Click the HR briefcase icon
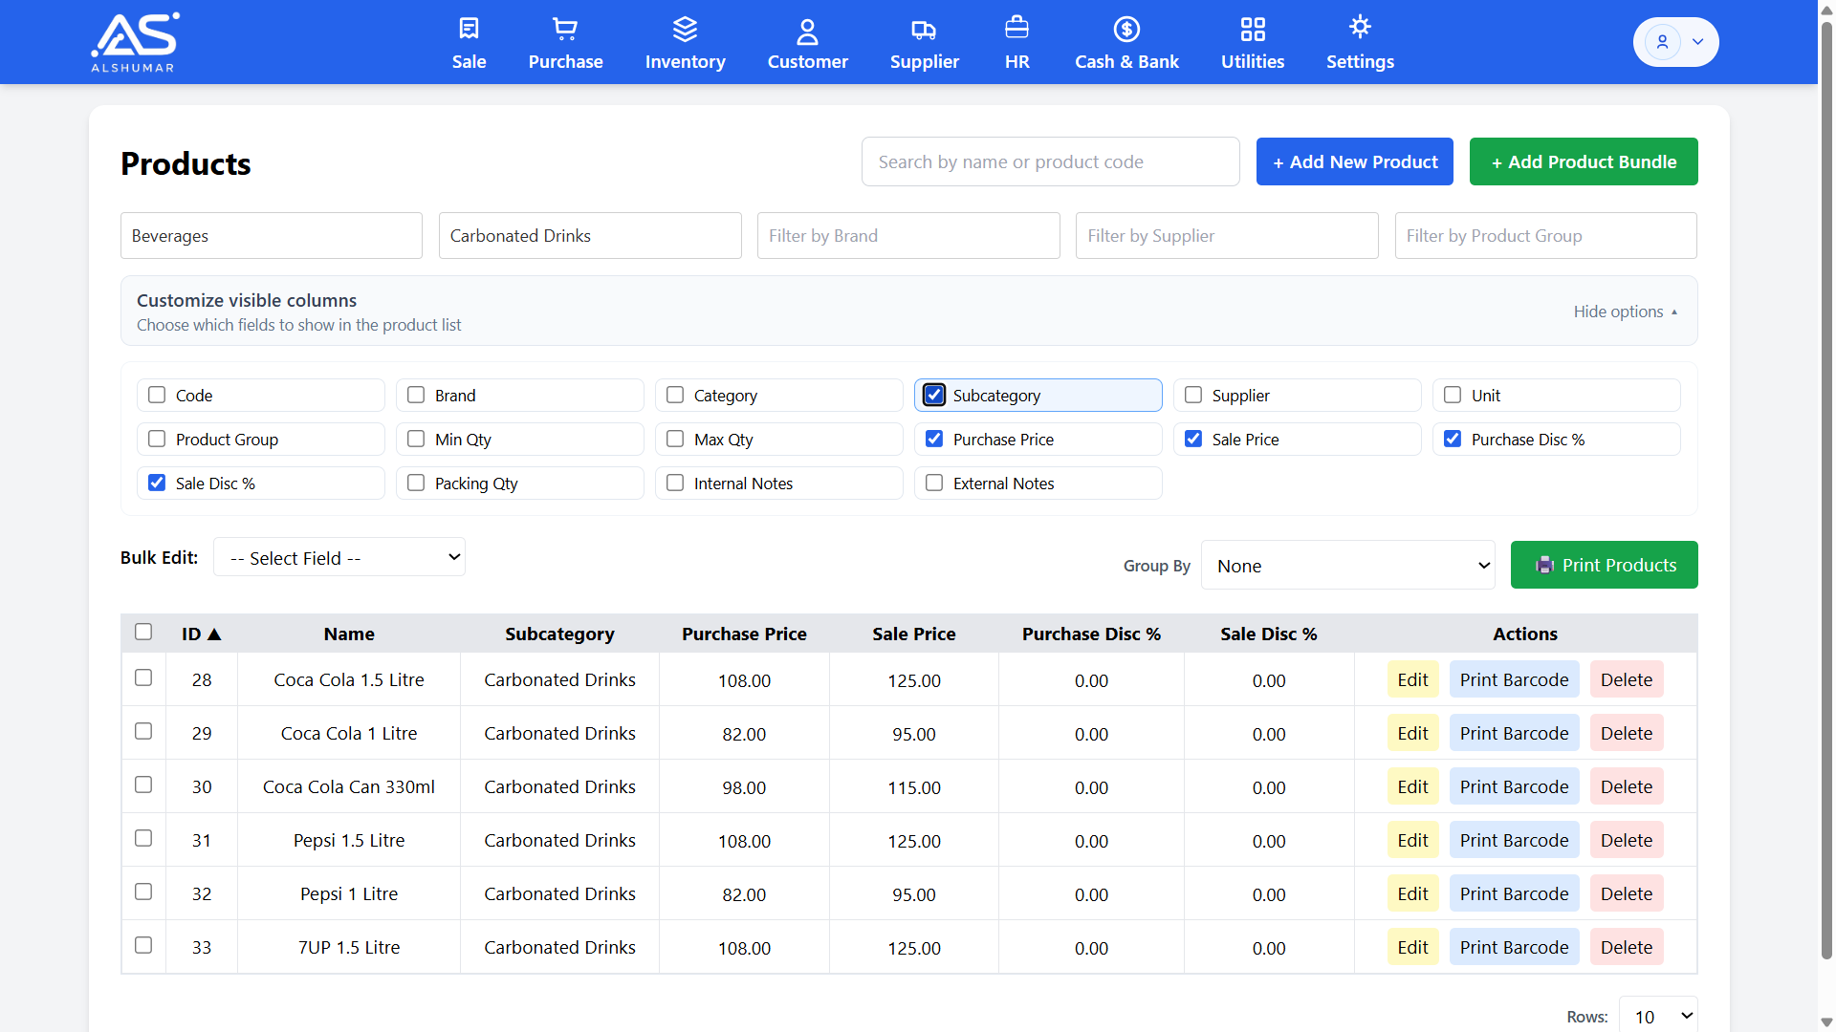1836x1032 pixels. pos(1016,29)
